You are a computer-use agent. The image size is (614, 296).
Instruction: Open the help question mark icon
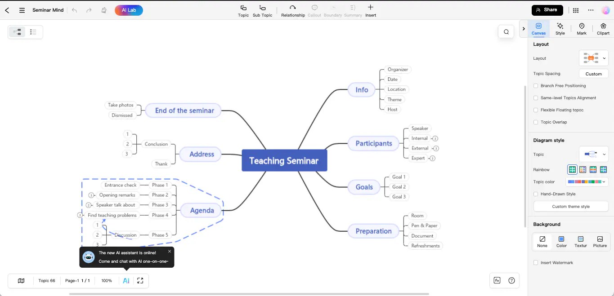pyautogui.click(x=511, y=280)
